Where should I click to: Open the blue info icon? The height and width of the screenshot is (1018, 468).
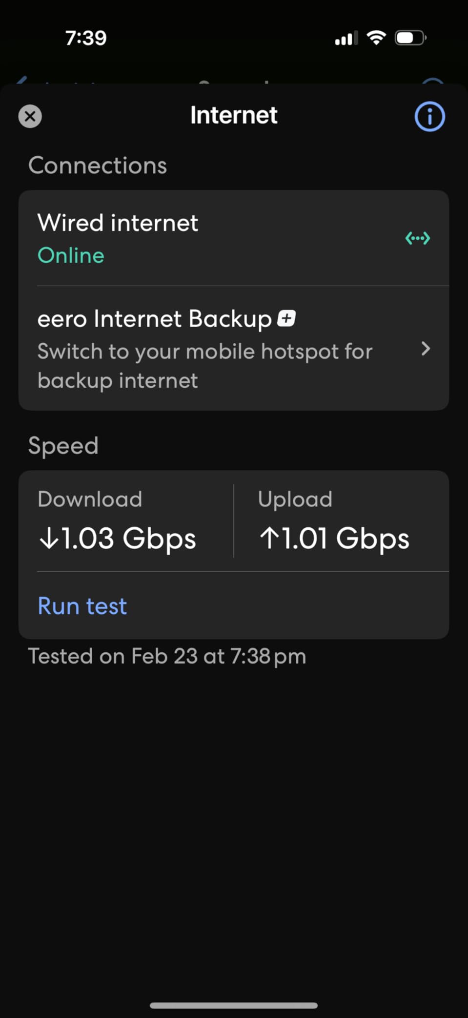[429, 117]
